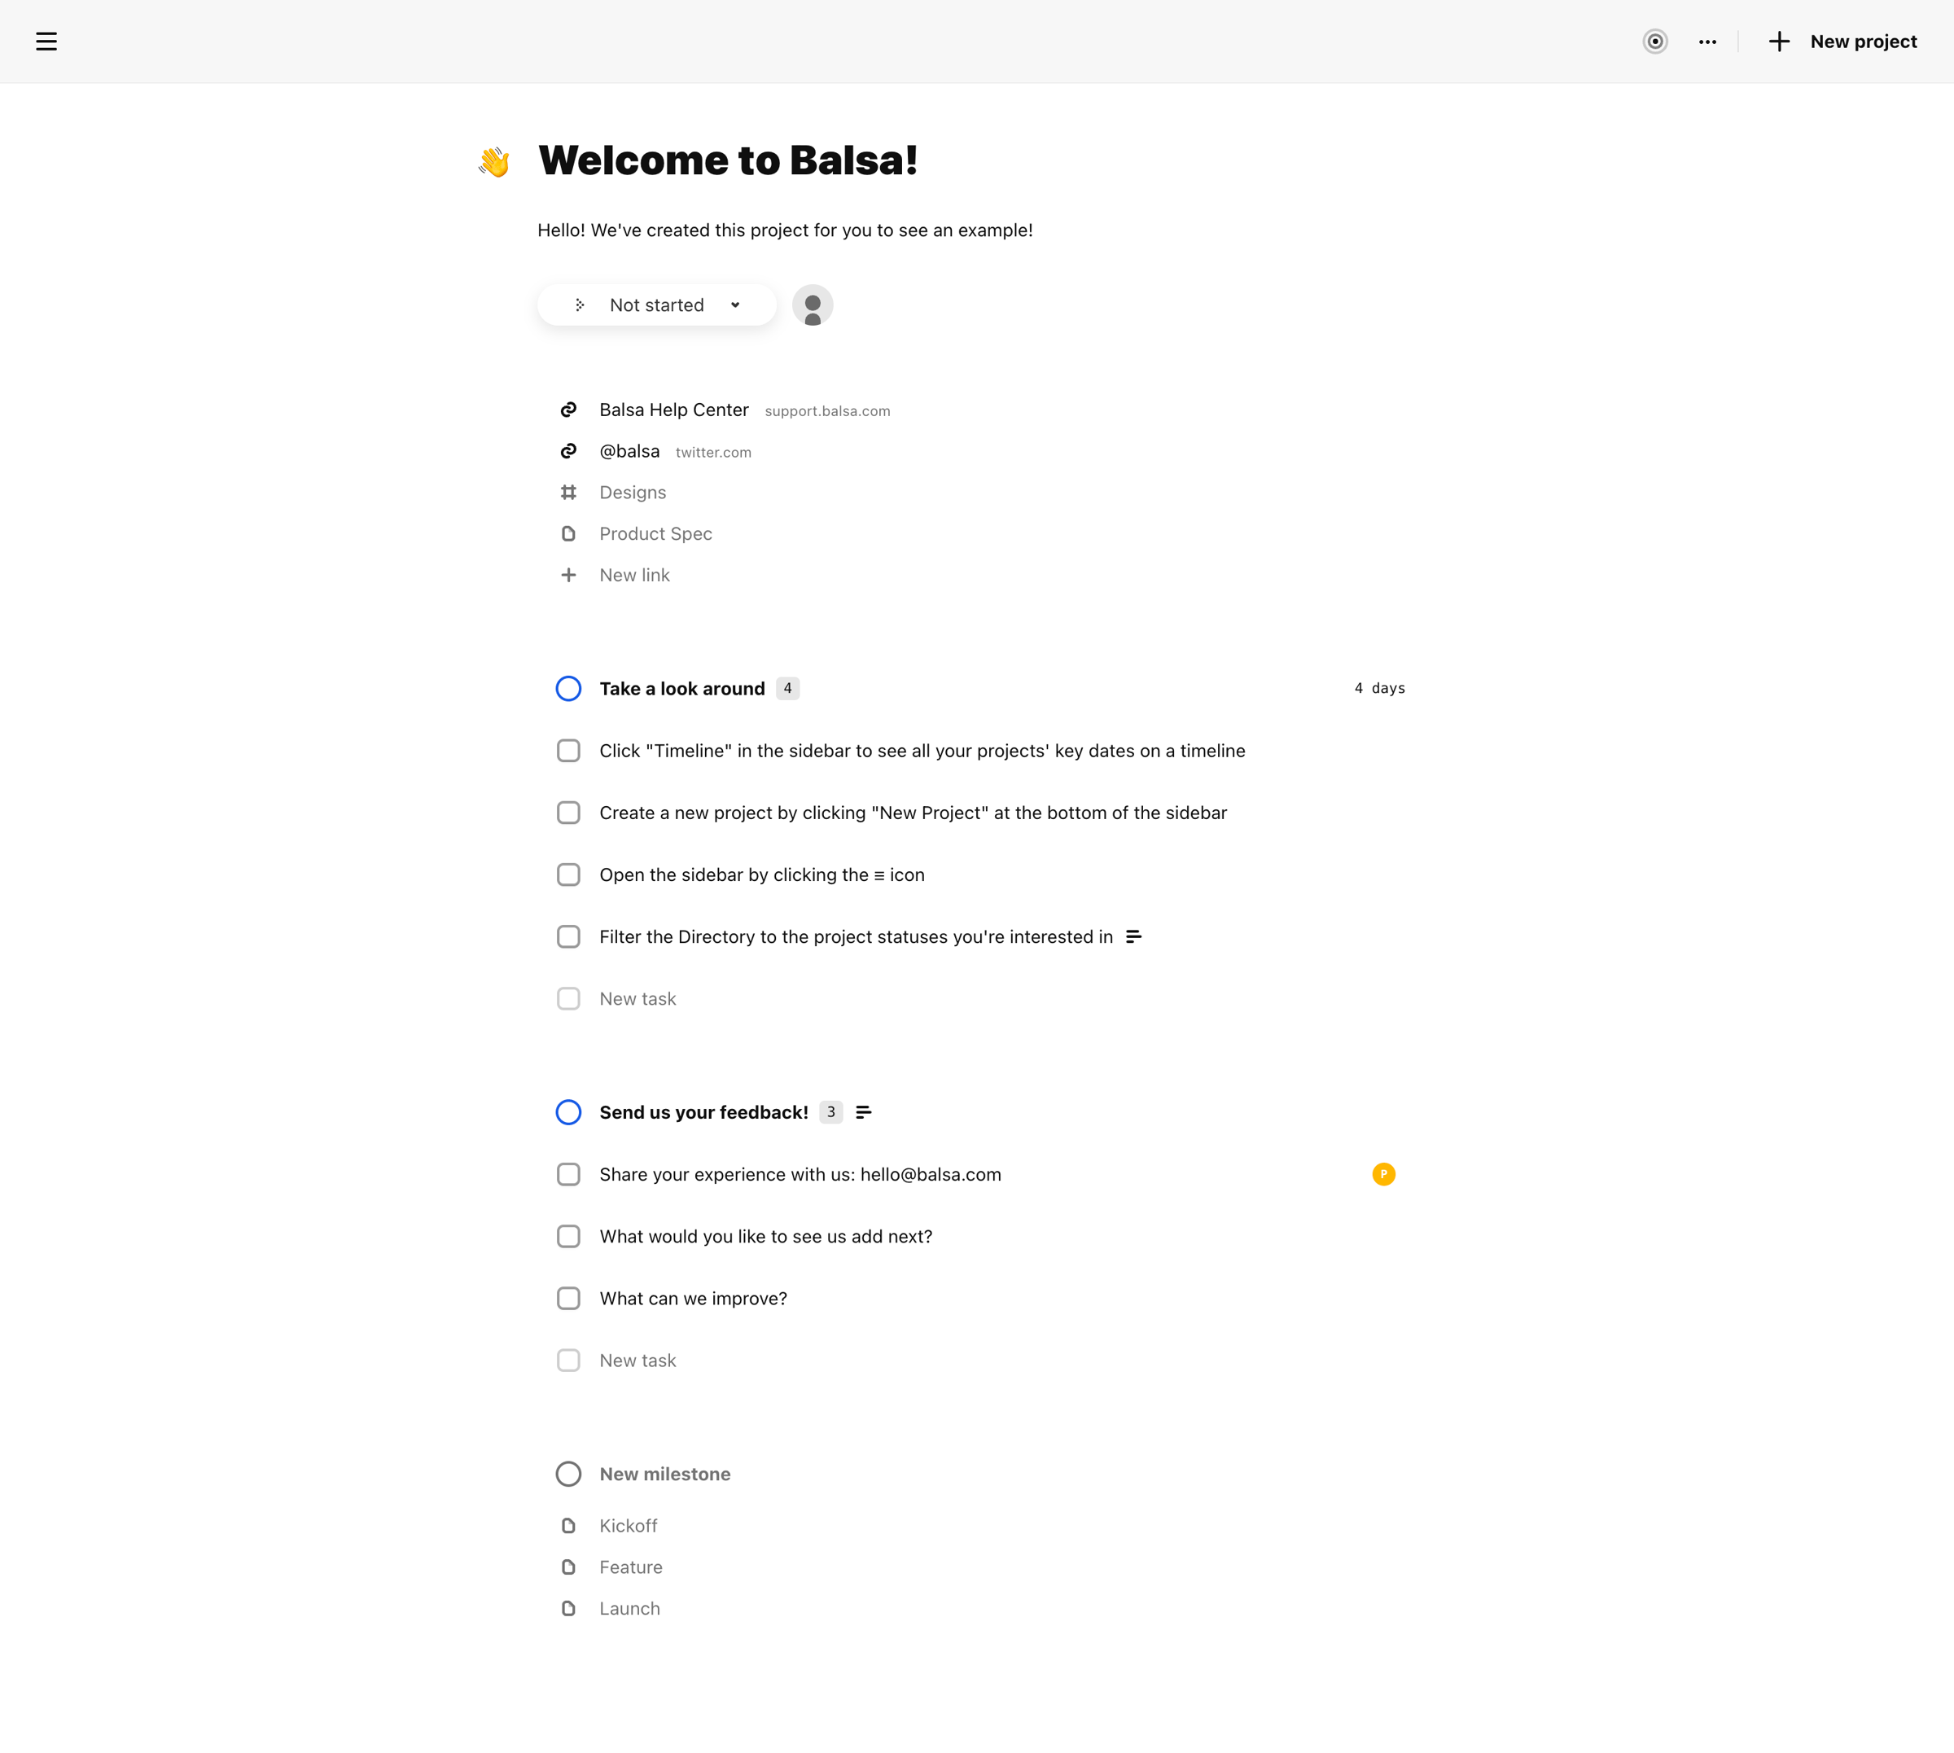The width and height of the screenshot is (1954, 1753).
Task: Click the New project button label
Action: tap(1863, 42)
